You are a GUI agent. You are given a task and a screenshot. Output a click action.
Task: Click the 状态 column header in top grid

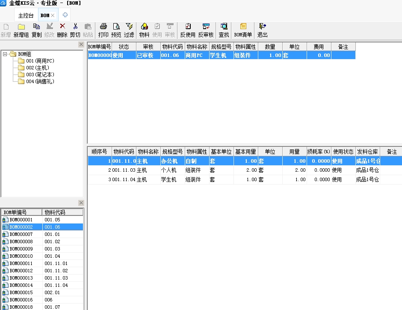click(124, 47)
